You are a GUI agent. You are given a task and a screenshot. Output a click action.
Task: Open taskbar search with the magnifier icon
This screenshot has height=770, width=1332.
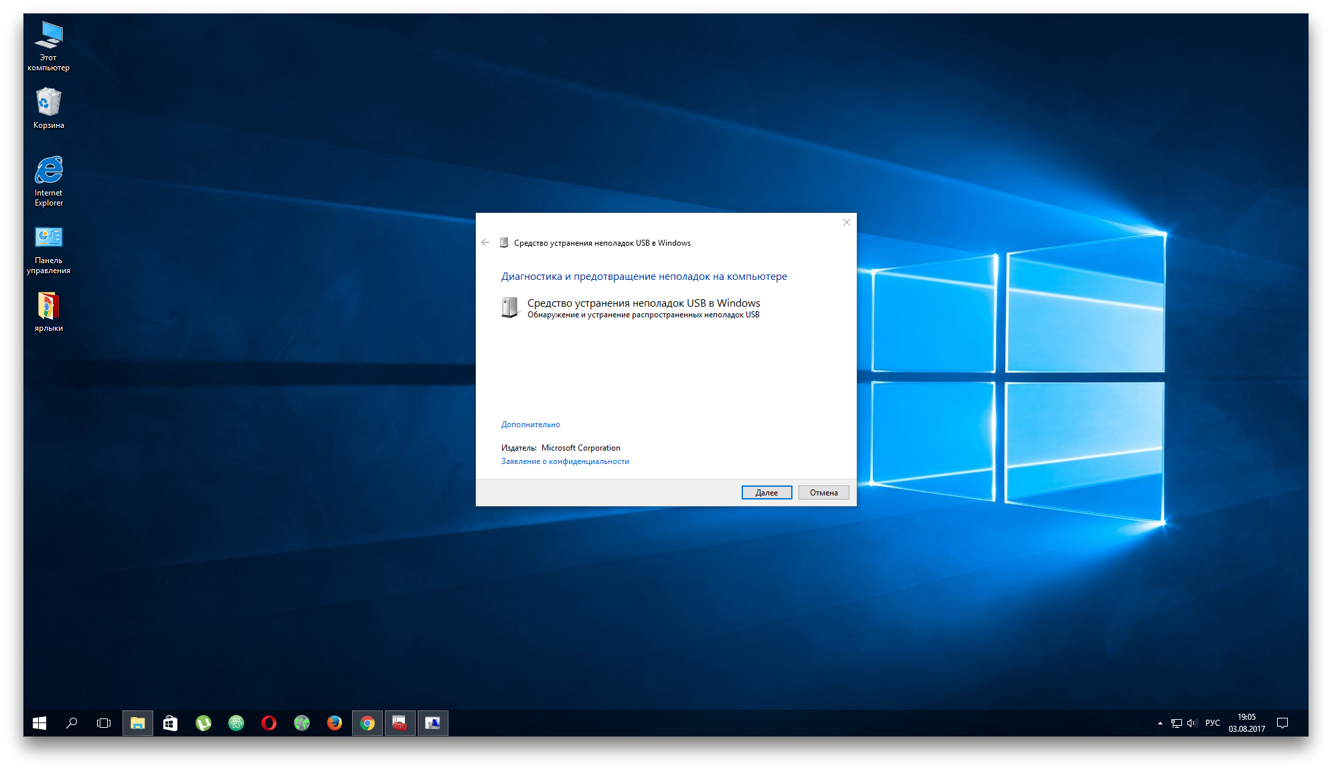[72, 723]
